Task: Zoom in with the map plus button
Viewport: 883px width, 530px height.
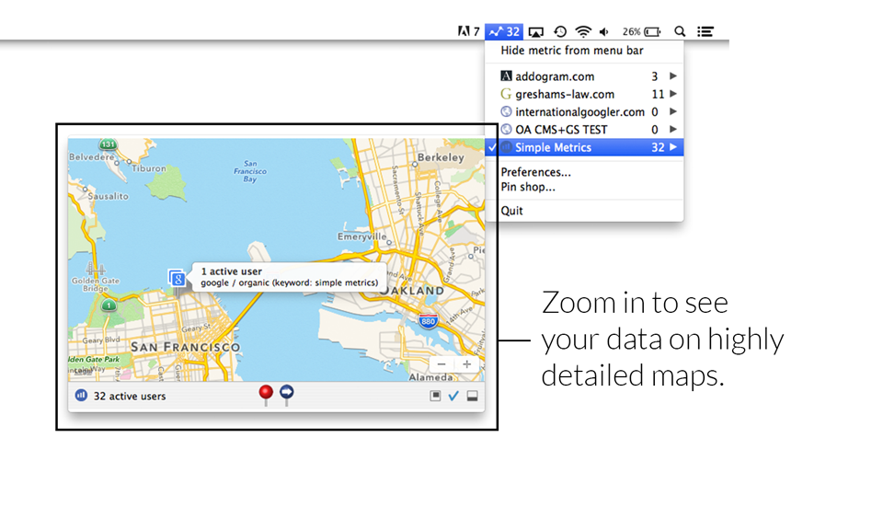Action: 467,364
